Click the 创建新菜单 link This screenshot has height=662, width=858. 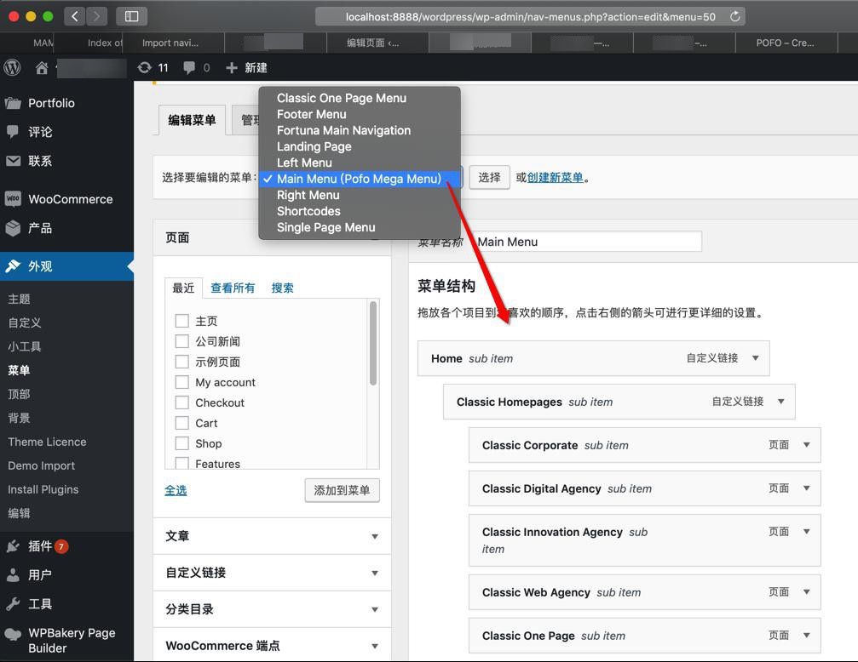(555, 177)
